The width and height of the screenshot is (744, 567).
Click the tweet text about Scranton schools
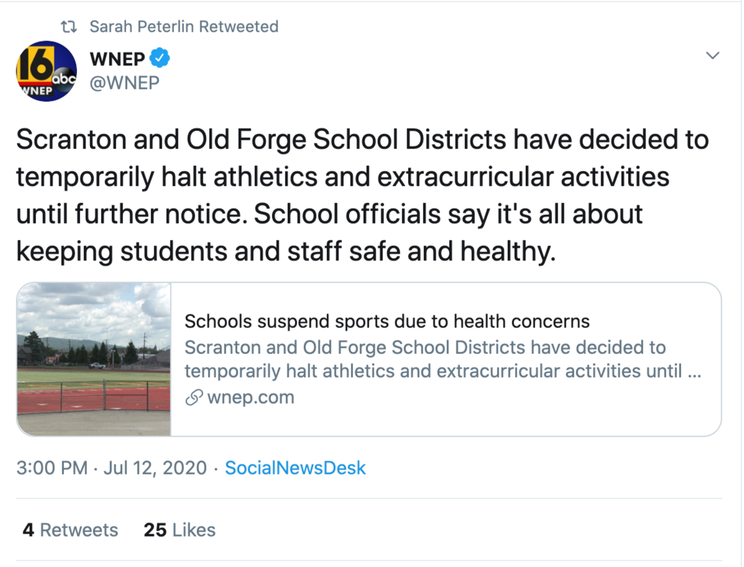(x=361, y=196)
